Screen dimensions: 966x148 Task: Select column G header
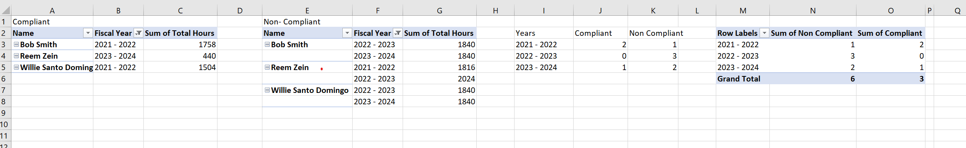point(440,11)
